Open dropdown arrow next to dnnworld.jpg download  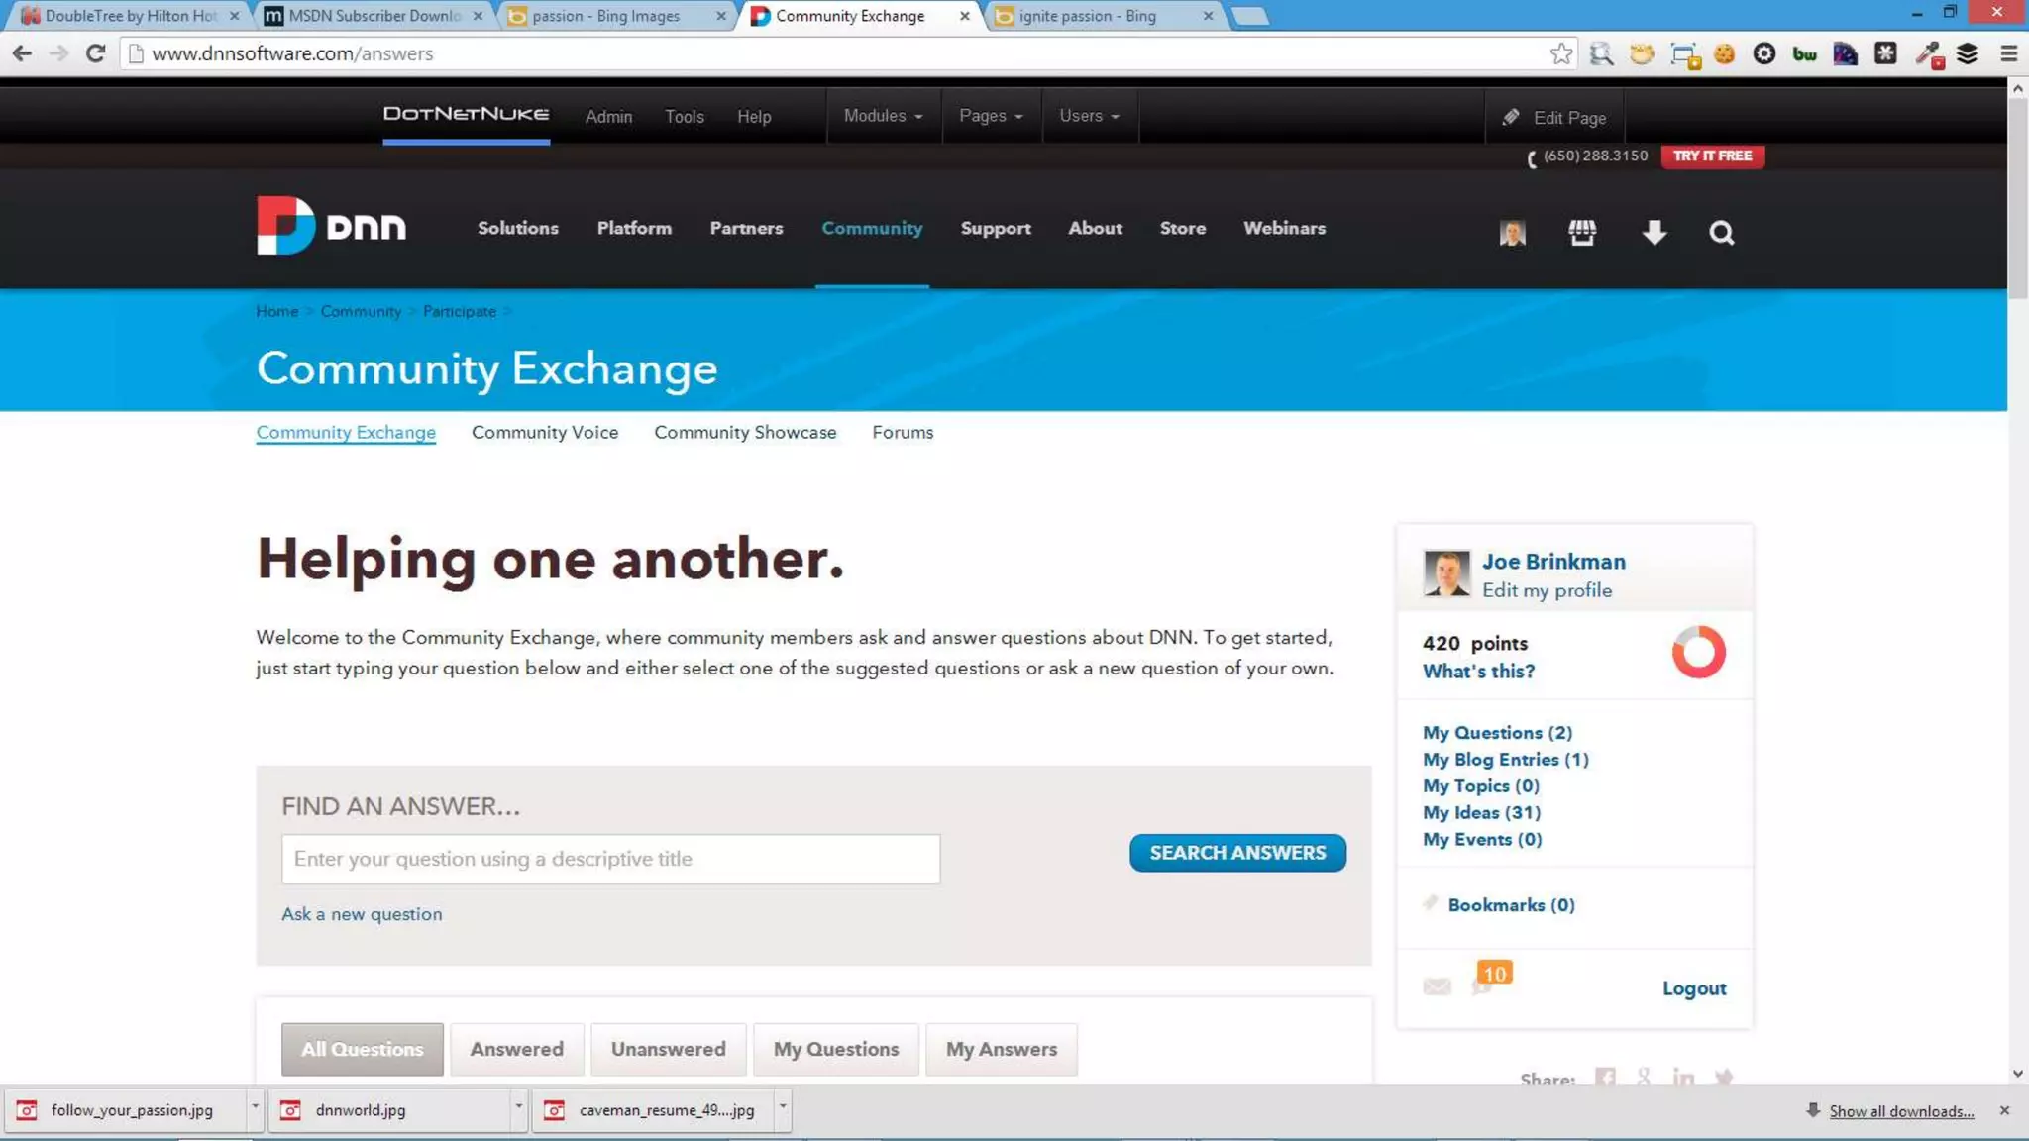(x=518, y=1109)
